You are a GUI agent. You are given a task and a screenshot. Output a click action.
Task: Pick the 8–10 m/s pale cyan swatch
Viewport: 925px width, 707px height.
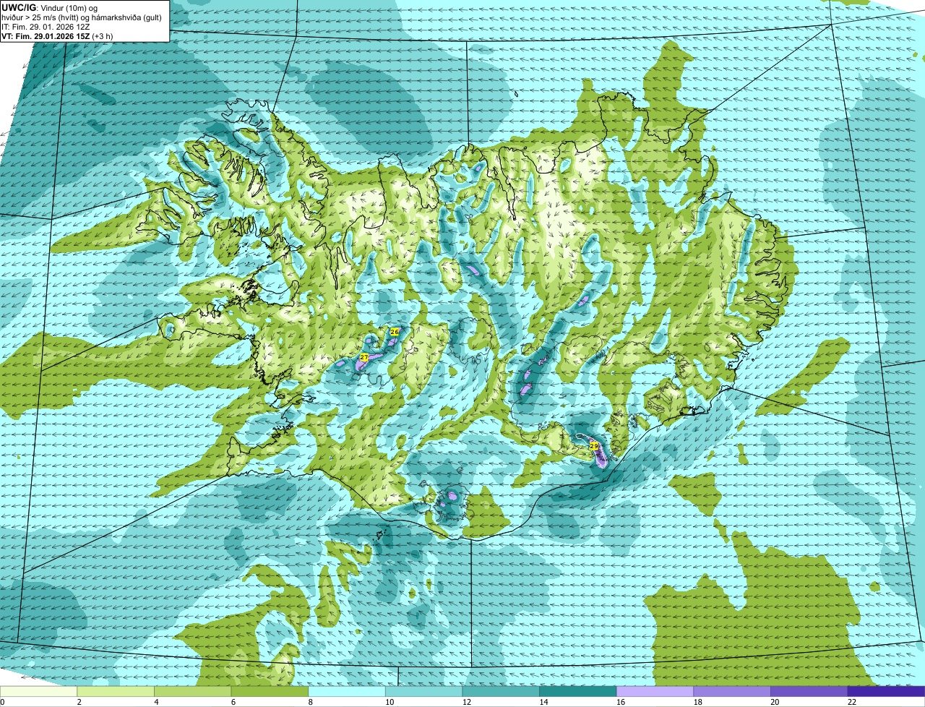347,692
